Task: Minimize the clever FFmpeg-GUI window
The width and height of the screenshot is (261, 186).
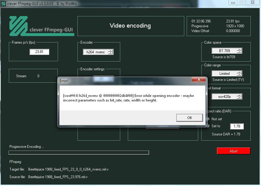Action: pos(233,2)
